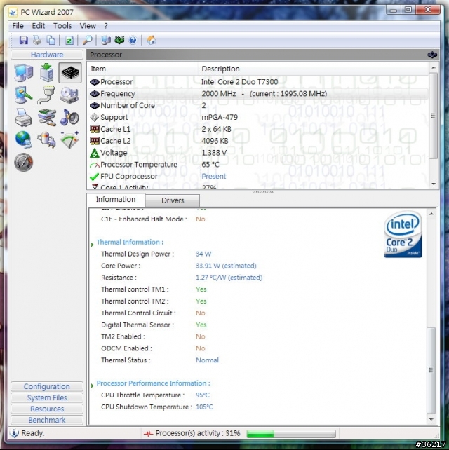Viewport: 449px width, 450px height.
Task: Open the Resources category
Action: click(47, 409)
